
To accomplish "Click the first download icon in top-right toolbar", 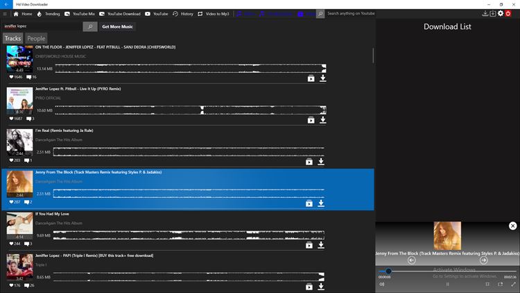I will (x=485, y=13).
